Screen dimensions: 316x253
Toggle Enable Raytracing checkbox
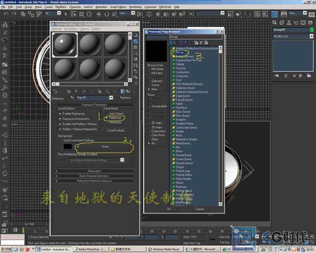60,114
